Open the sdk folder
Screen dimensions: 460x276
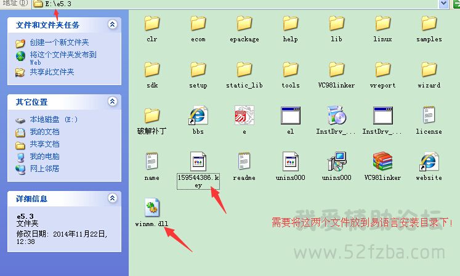152,70
